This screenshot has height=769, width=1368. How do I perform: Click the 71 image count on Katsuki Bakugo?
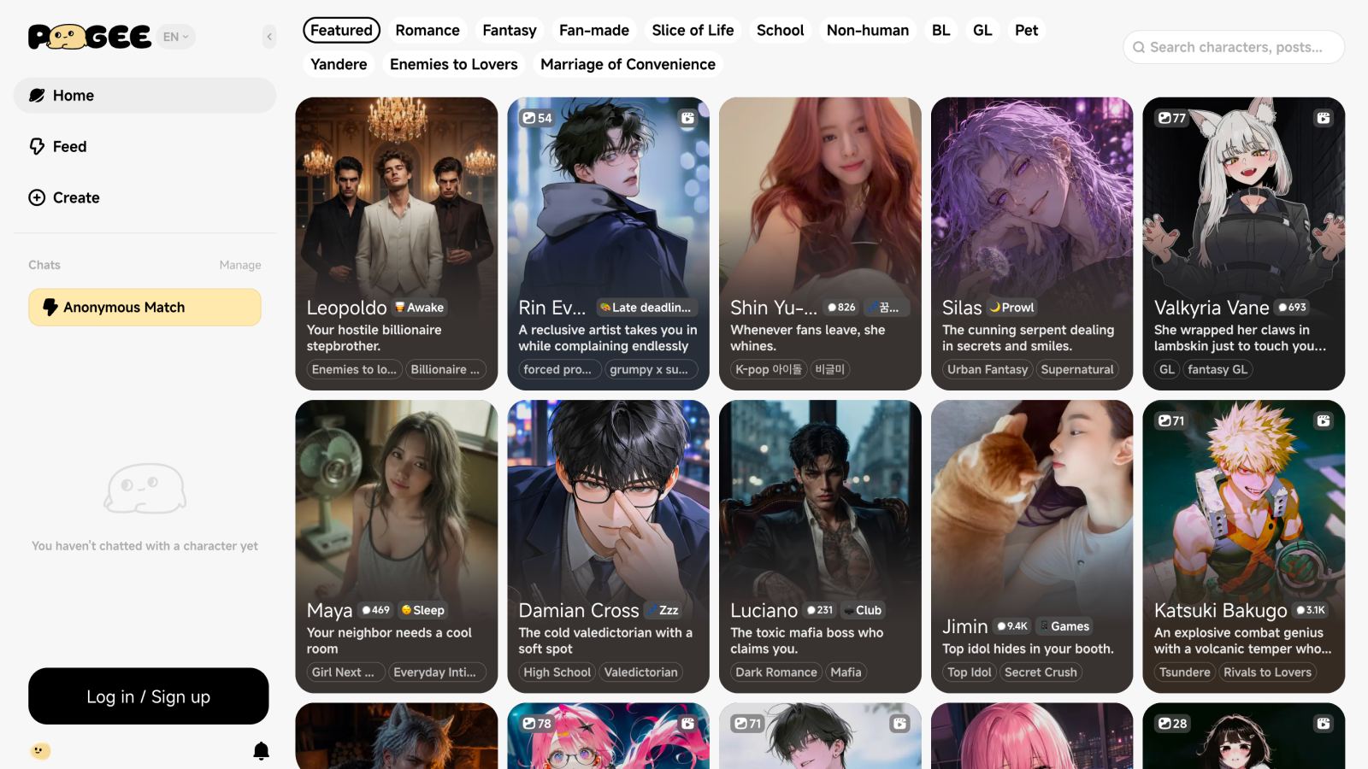click(1171, 420)
